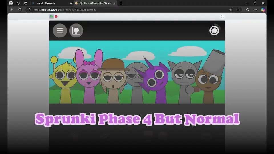Viewport: 274px width, 154px height.
Task: Open the hamburger menu in the game
Action: click(60, 31)
